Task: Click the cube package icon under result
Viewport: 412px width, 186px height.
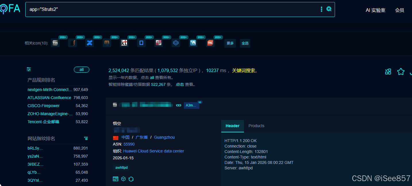Action: [x=123, y=179]
